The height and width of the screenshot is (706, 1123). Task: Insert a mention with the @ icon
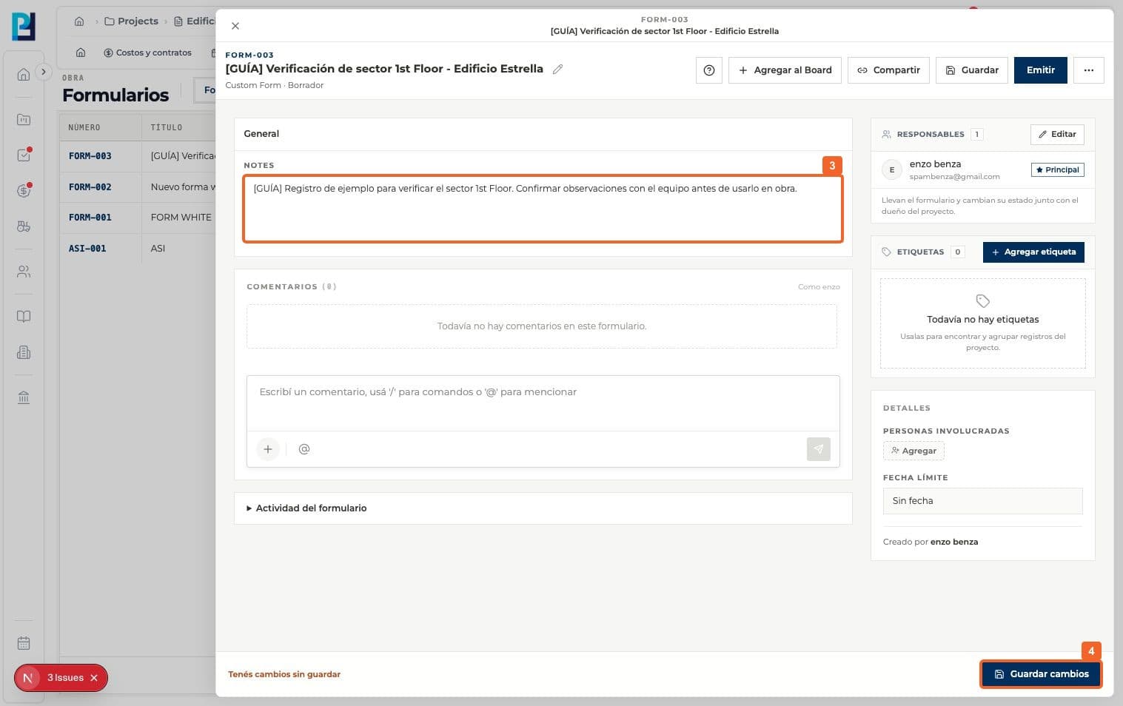304,449
